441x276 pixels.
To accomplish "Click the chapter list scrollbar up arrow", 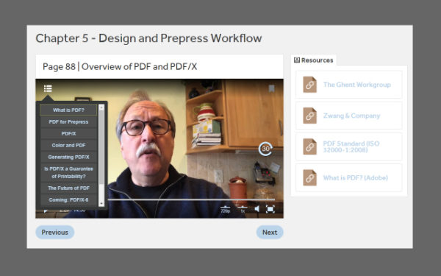I will pyautogui.click(x=101, y=107).
